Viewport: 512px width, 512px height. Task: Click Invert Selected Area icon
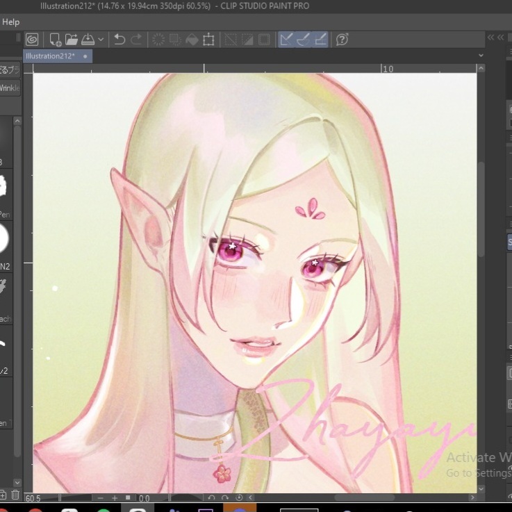(247, 40)
